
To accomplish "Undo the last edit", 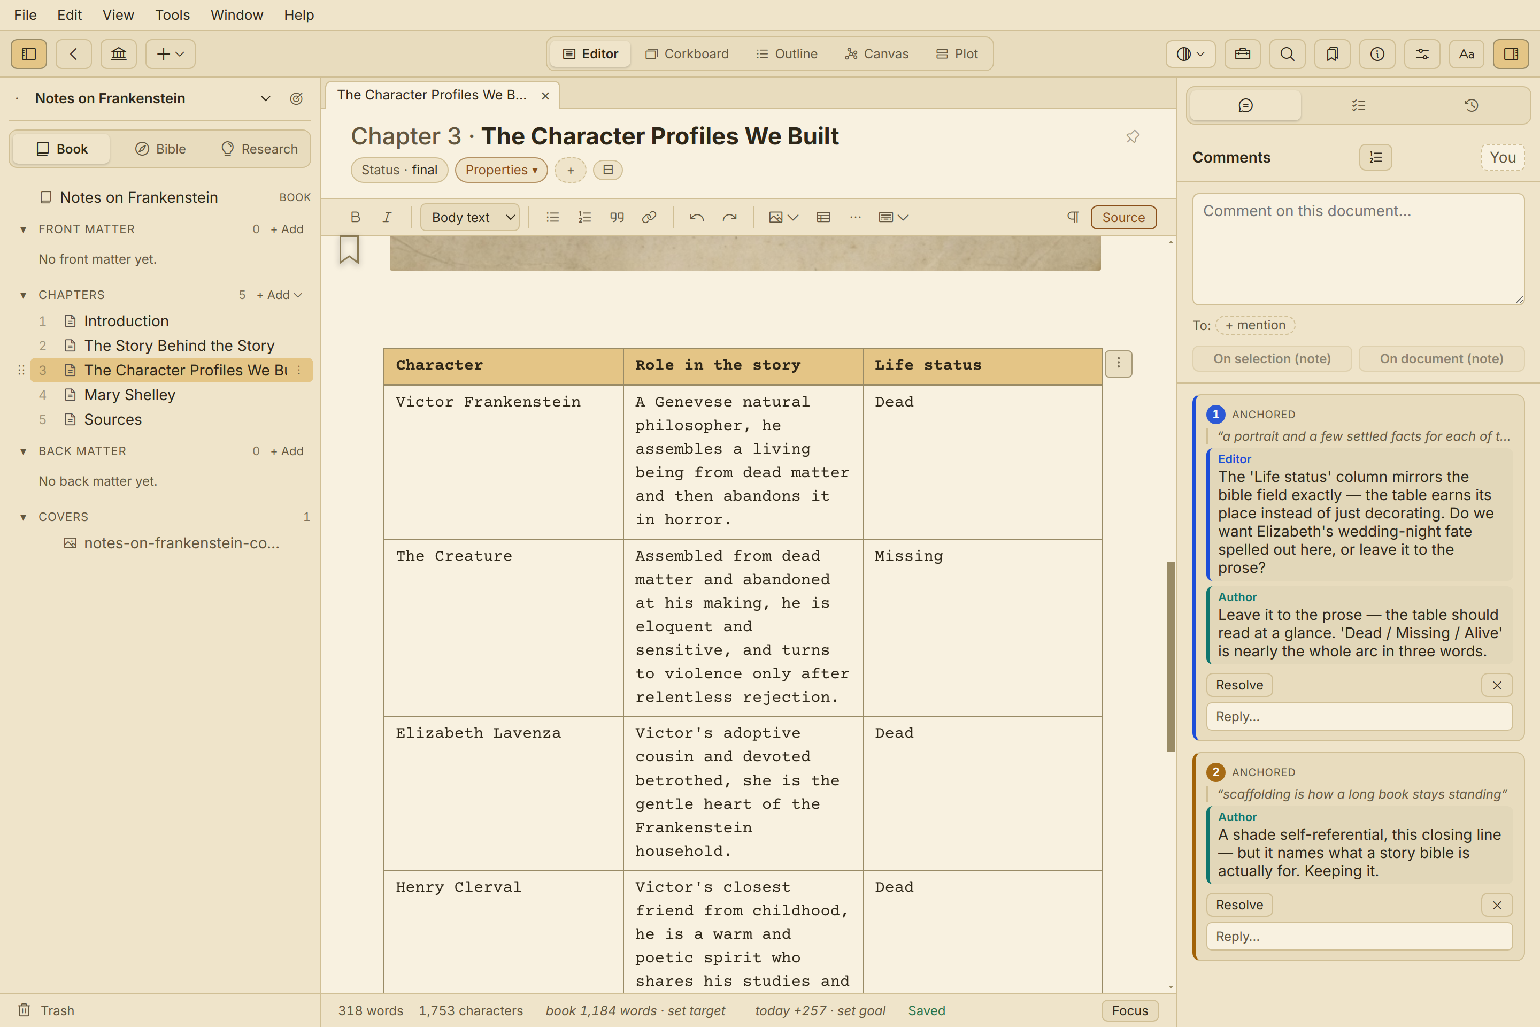I will pos(697,218).
